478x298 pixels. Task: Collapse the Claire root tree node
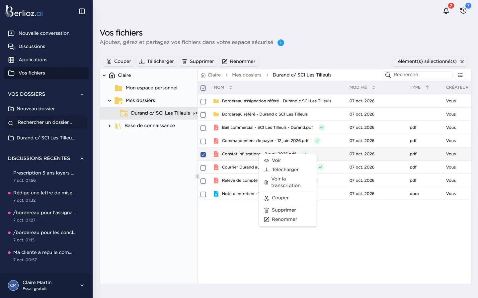pos(104,75)
